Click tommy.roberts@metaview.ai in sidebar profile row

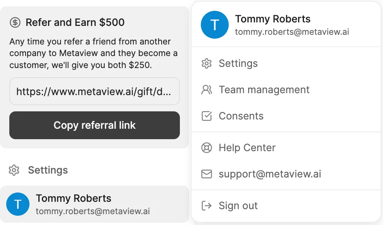(93, 211)
